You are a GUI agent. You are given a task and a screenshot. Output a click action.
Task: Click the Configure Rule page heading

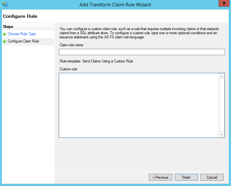pos(20,16)
